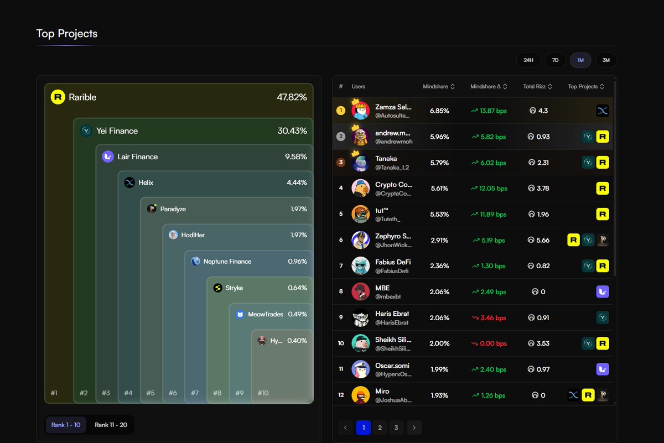Select the Helix icon in Zamza Salman's row
Viewport: 664px width, 443px height.
pyautogui.click(x=603, y=110)
